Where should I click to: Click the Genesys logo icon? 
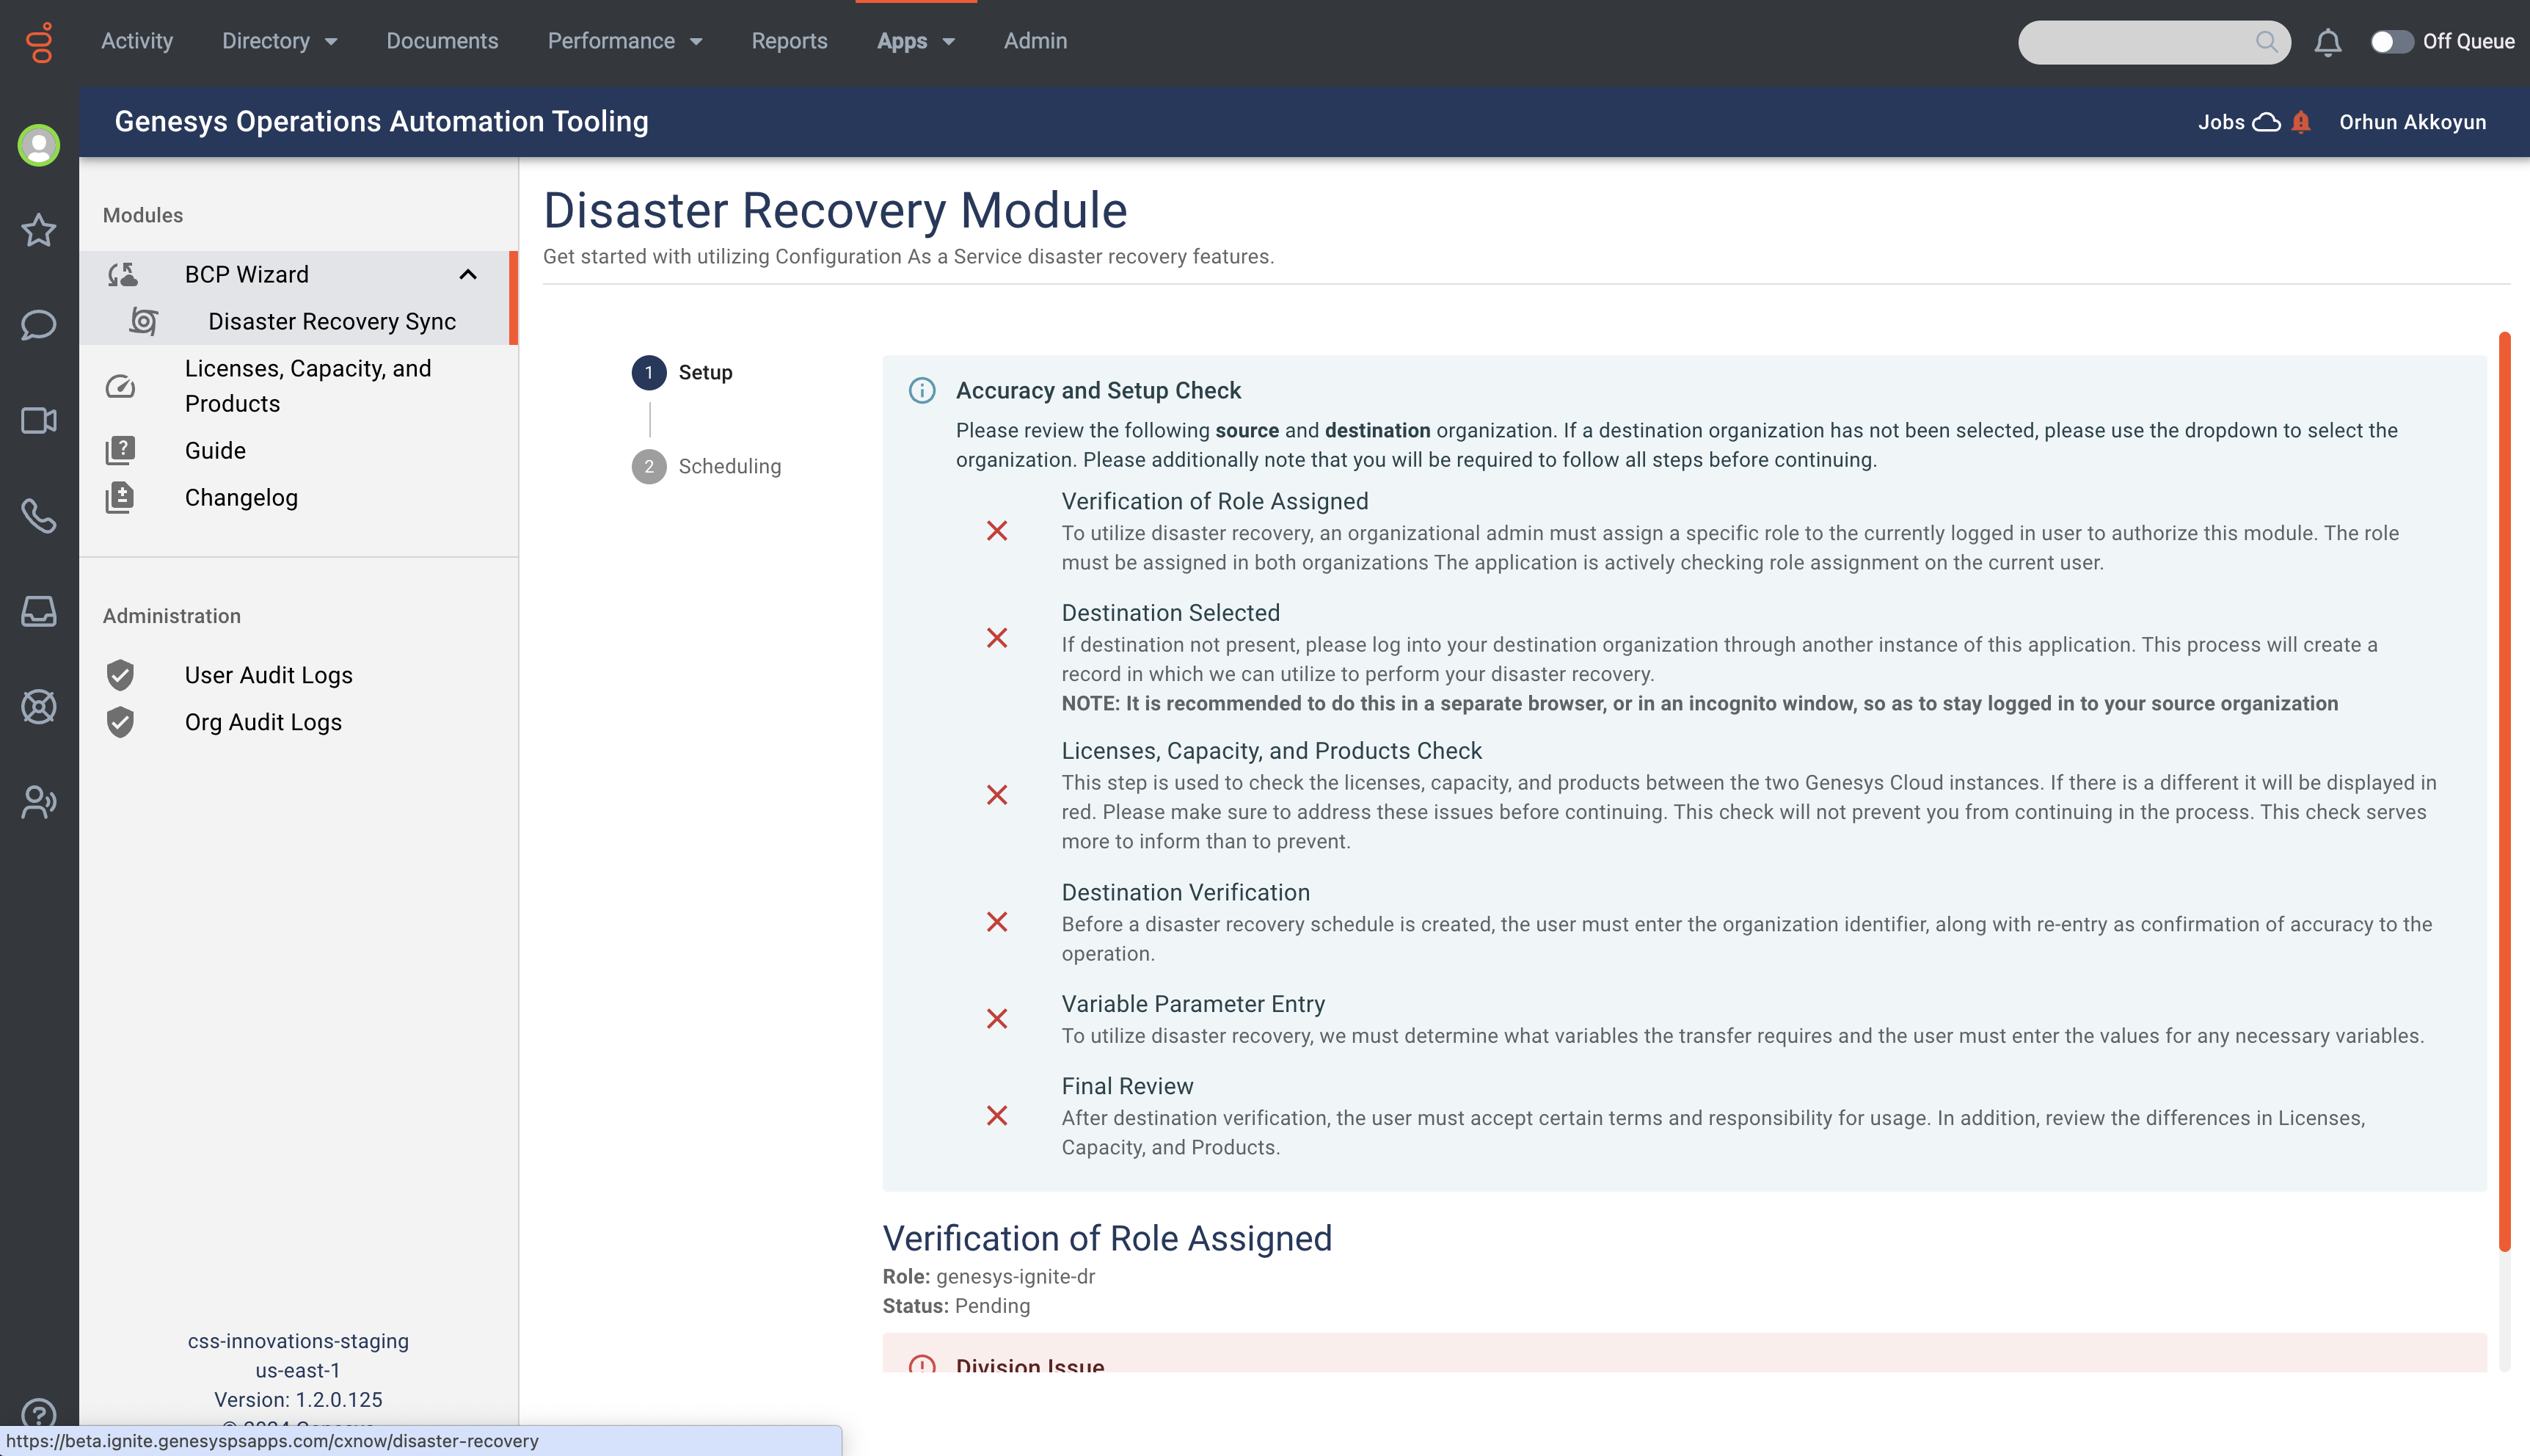pyautogui.click(x=39, y=42)
